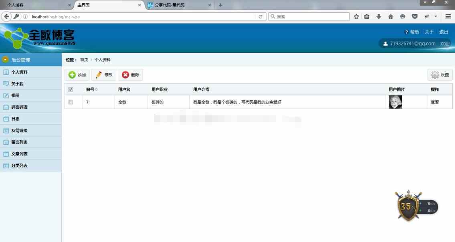Image resolution: width=455 pixels, height=242 pixels.
Task: Bookmark this page with the star icon
Action: pos(356,16)
